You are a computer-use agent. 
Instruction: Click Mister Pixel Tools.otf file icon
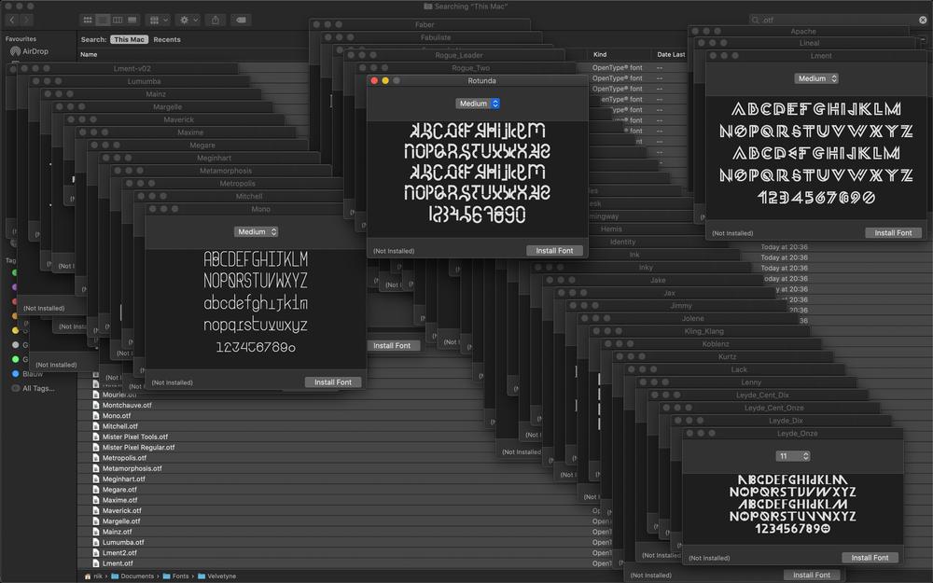[x=96, y=437]
